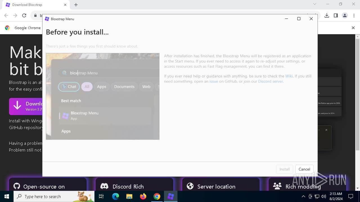The width and height of the screenshot is (360, 202).
Task: Click the Discord icon on Discord Rich card
Action: point(104,186)
